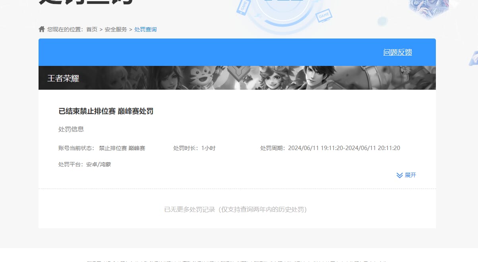Click the 处罚平台：安卓/鸿蒙 field

[85, 164]
